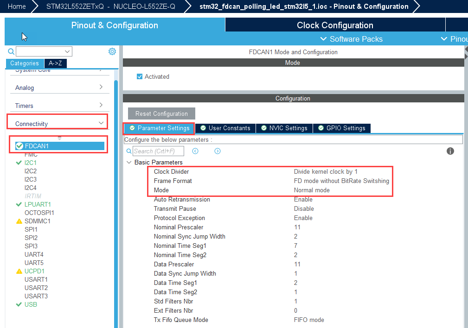The image size is (468, 328).
Task: Click the stm32_fdcan_polling_led project breadcrumb
Action: (304, 6)
